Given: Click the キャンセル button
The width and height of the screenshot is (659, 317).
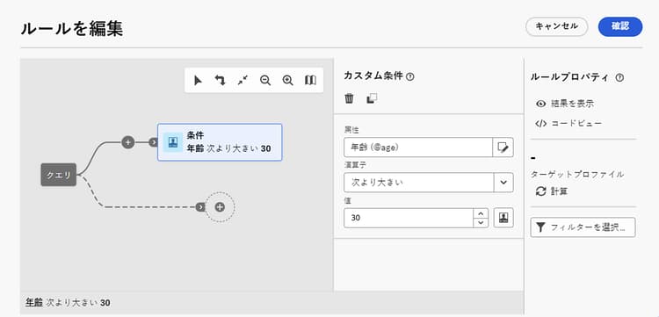Looking at the screenshot, I should point(556,26).
